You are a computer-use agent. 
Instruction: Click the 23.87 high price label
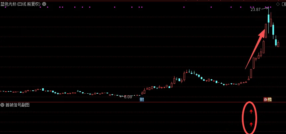point(255,10)
